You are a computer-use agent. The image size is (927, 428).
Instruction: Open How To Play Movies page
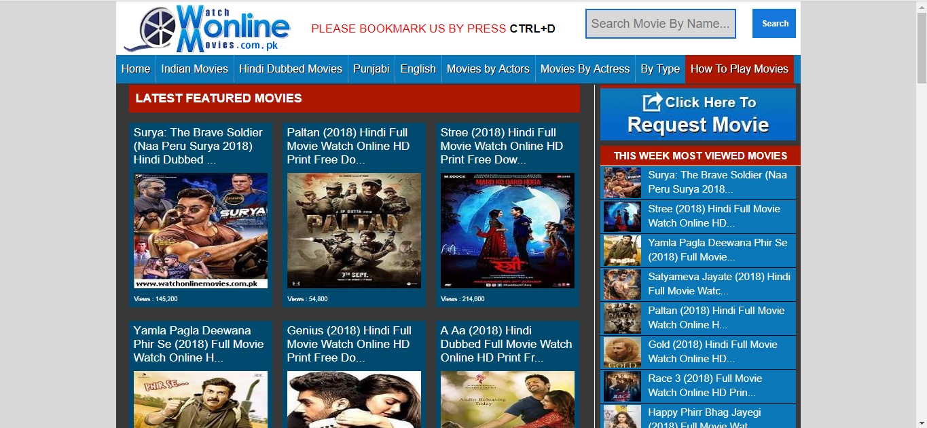pyautogui.click(x=740, y=69)
